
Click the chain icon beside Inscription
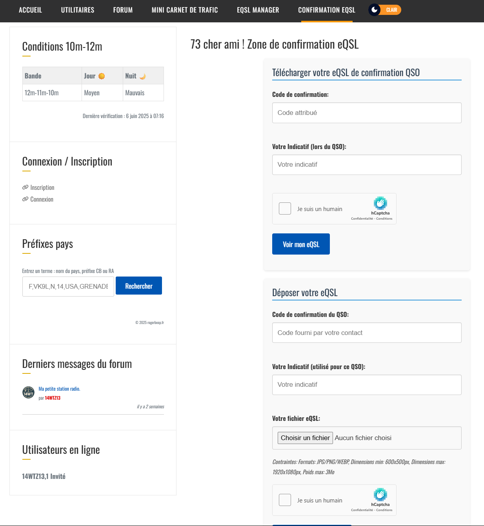[x=25, y=187]
